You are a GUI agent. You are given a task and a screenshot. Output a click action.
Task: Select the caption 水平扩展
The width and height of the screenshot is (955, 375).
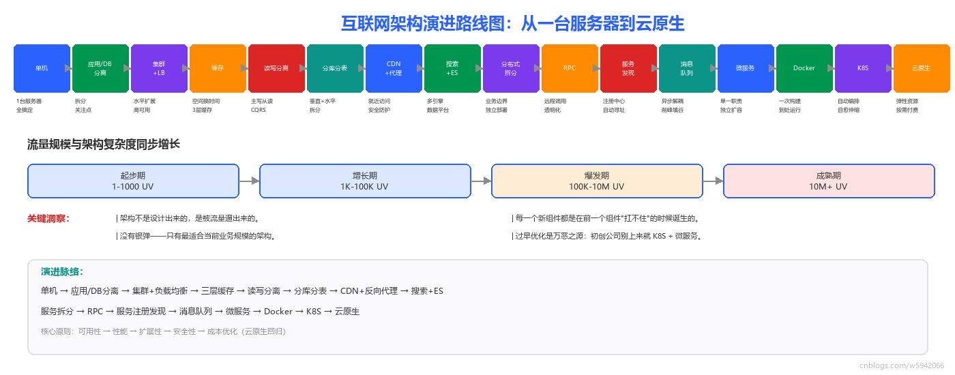pos(145,101)
